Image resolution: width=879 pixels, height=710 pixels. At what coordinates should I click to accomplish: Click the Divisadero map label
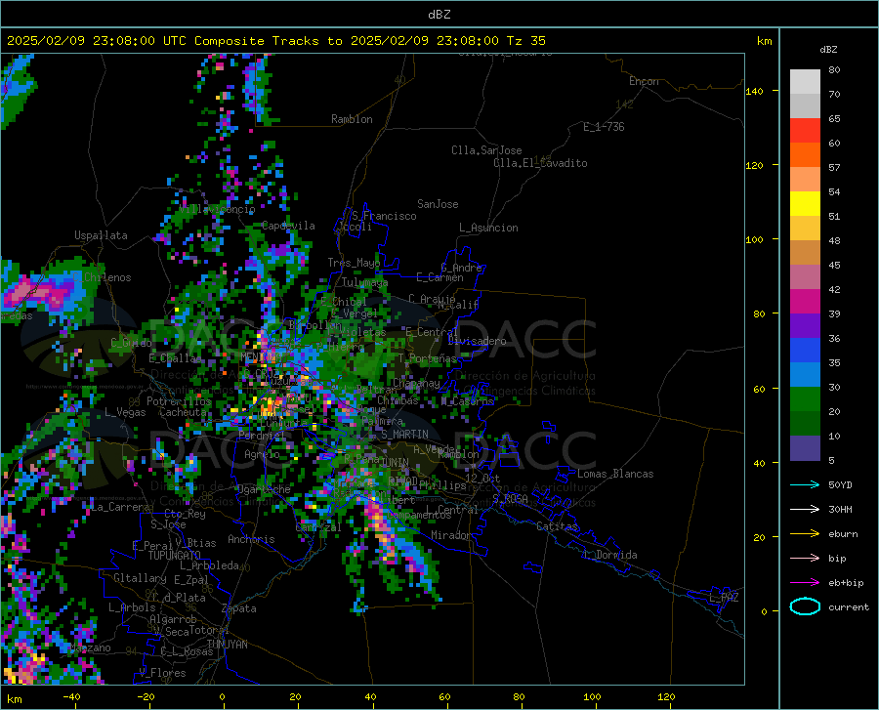477,341
